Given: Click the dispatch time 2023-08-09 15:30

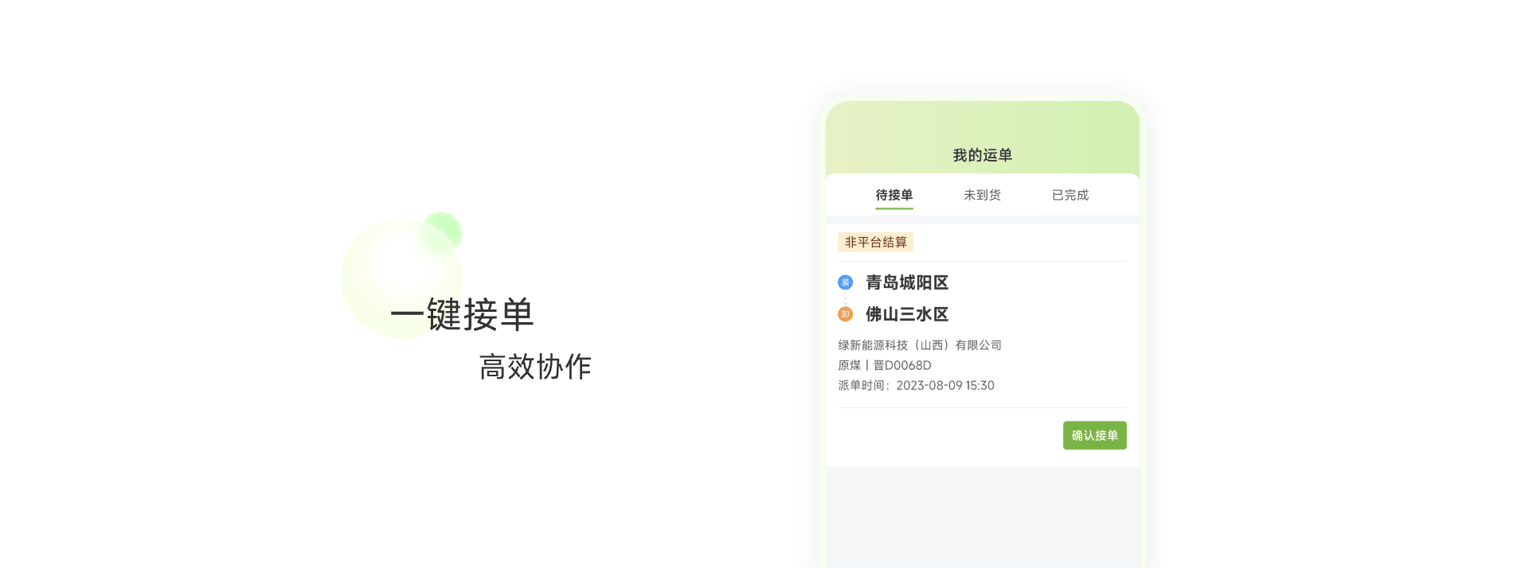Looking at the screenshot, I should tap(945, 385).
